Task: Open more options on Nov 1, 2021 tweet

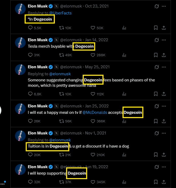Action: pyautogui.click(x=164, y=133)
